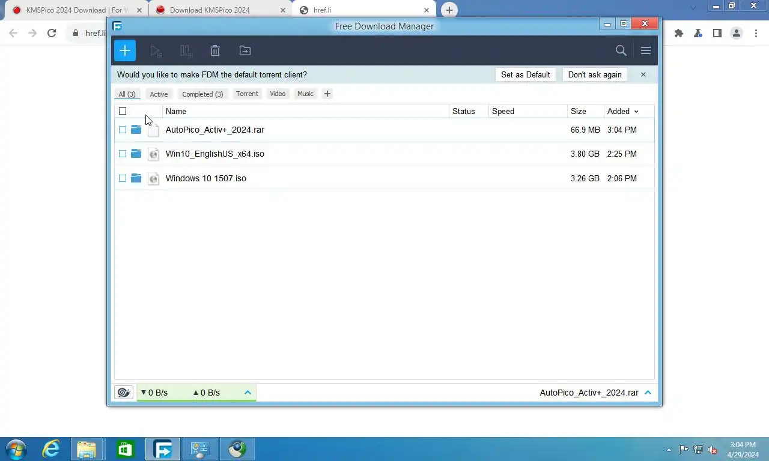Delete selected downloads with trash icon
The width and height of the screenshot is (769, 461).
click(x=215, y=51)
